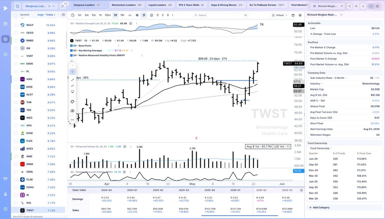Click the share icon in top bar
385x219 pixels.
coord(349,6)
